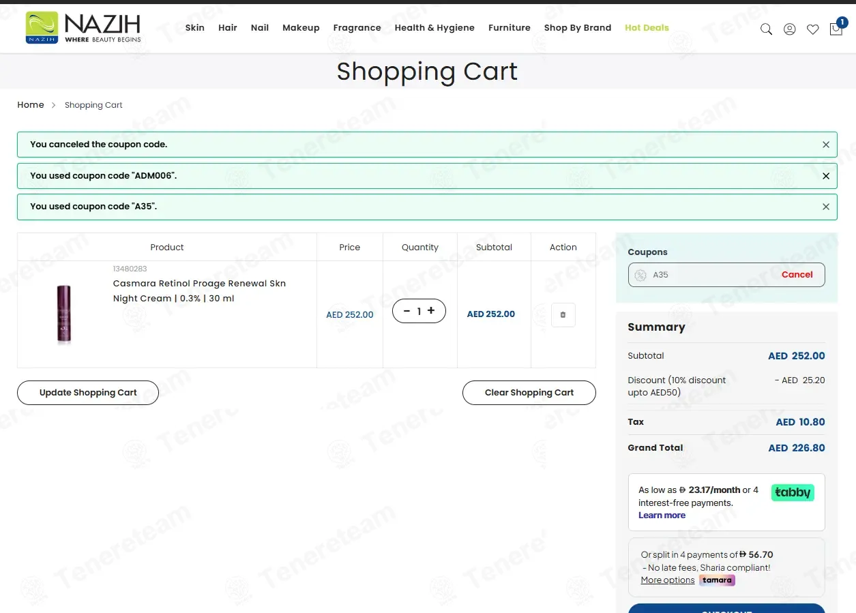Dismiss the A35 coupon used message

(826, 207)
